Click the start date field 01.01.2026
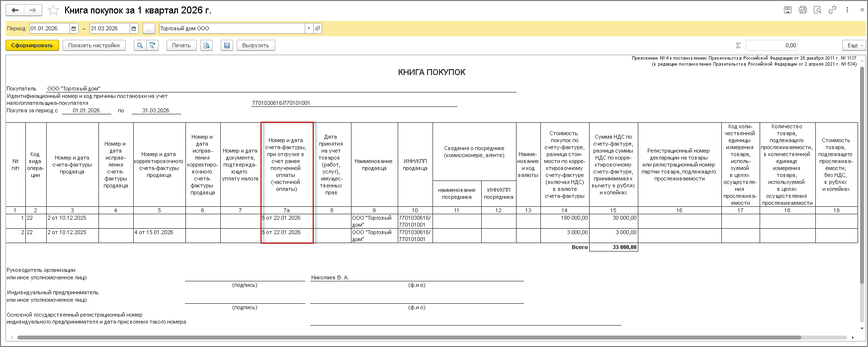Screen dimensions: 868x347 tap(50, 28)
